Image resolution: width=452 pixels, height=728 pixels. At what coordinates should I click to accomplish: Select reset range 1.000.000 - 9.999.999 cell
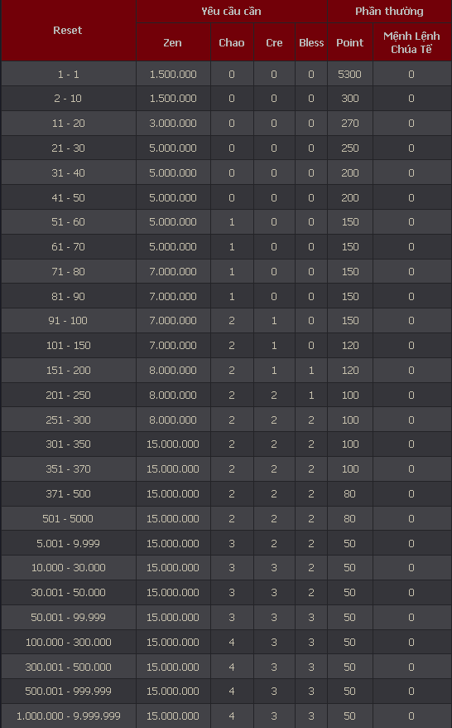pyautogui.click(x=68, y=716)
